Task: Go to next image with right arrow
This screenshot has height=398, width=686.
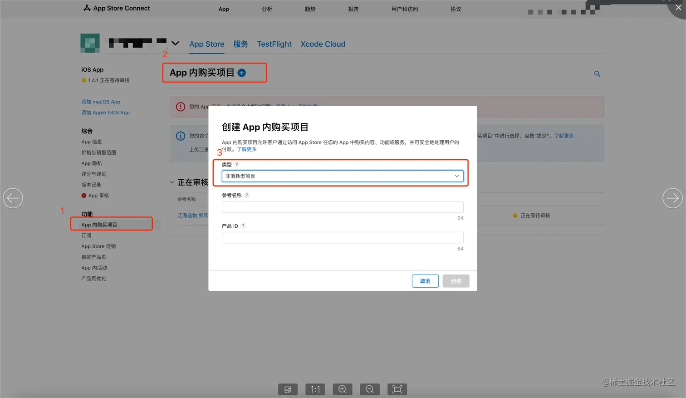Action: [672, 198]
